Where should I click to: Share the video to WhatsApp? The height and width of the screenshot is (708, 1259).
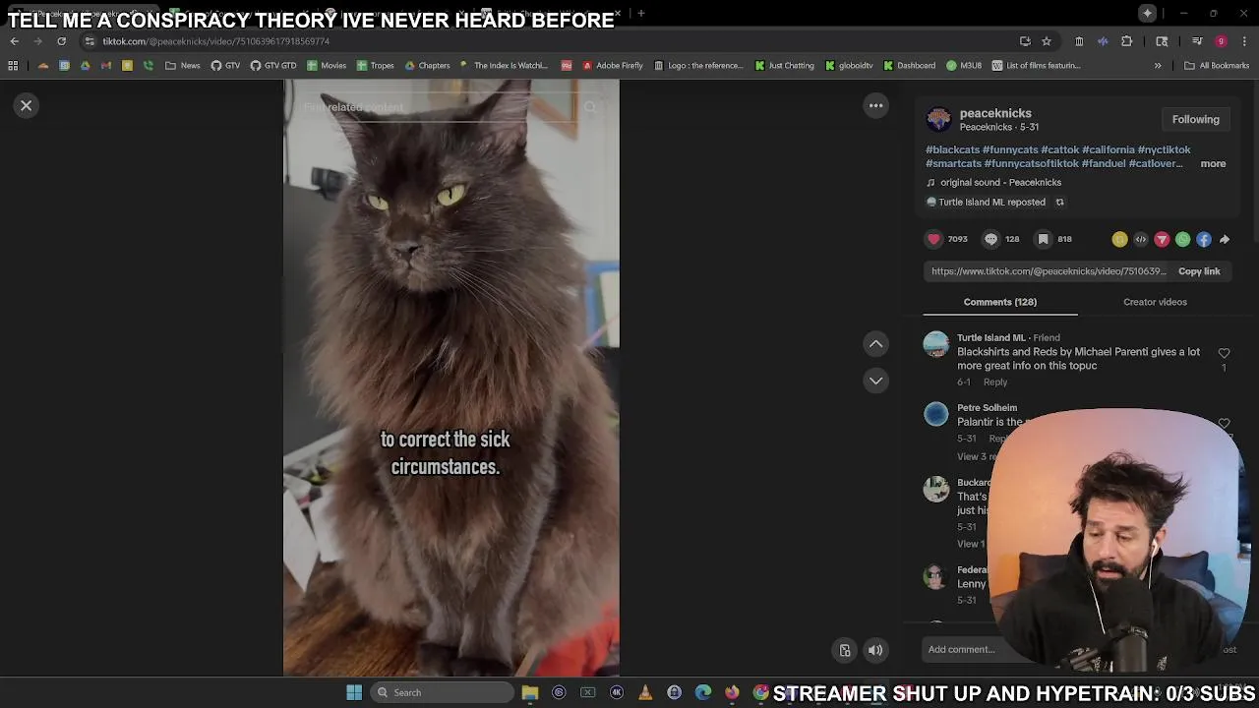click(1182, 239)
